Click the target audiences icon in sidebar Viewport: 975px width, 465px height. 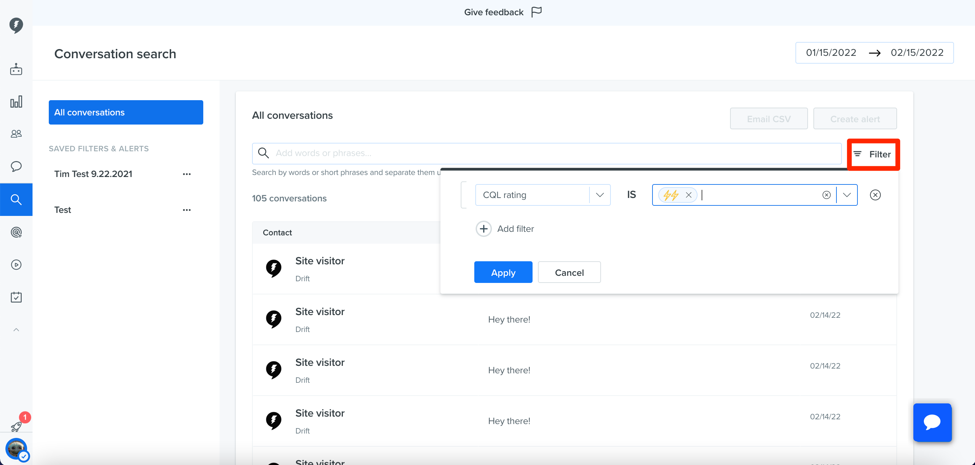click(16, 232)
